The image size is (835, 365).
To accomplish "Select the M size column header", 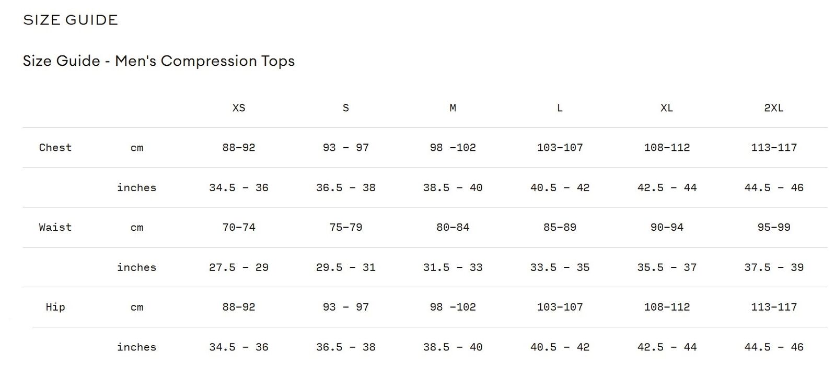I will coord(453,108).
